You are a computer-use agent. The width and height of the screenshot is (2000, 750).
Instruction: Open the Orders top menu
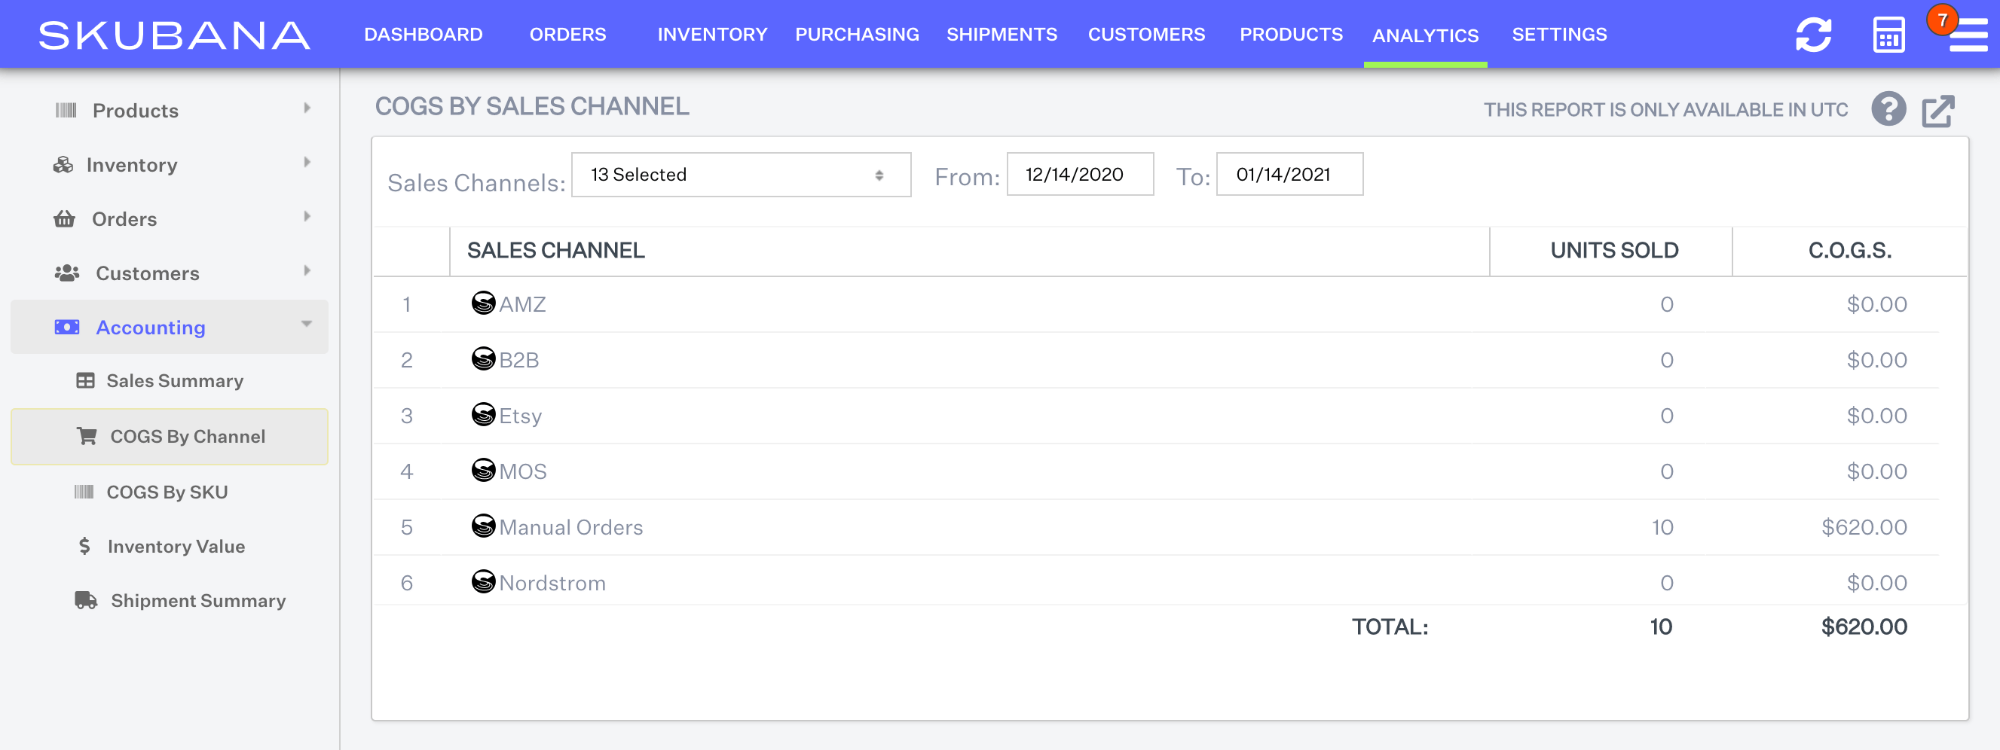[x=567, y=35]
